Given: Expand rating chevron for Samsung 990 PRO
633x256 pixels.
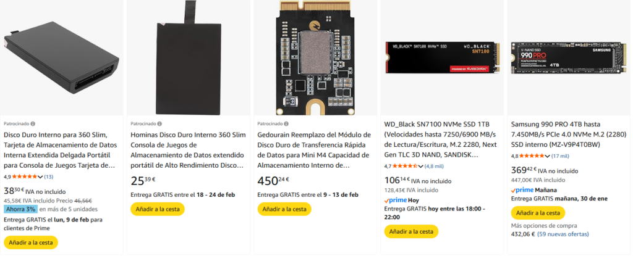Looking at the screenshot, I should [547, 156].
